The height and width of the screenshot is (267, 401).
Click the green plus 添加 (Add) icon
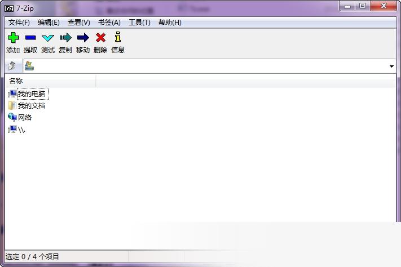[x=13, y=38]
